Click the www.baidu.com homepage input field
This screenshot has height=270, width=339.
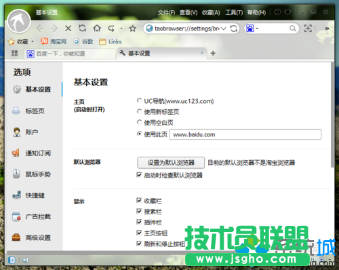(245, 134)
